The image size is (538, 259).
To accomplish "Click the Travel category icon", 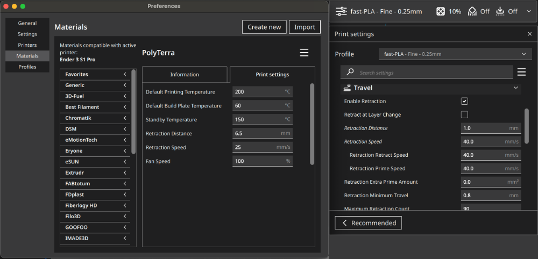I will coord(347,88).
